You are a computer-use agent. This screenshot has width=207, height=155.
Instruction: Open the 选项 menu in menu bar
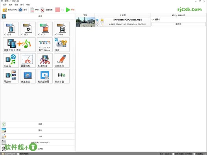(x=22, y=5)
